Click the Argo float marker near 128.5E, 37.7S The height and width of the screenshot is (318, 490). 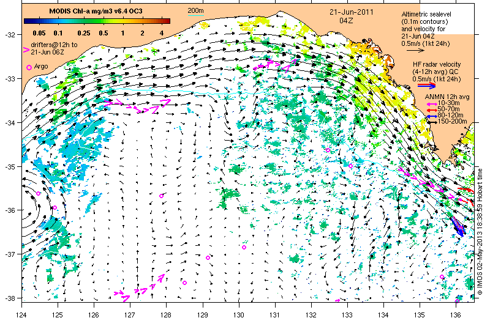(x=184, y=283)
